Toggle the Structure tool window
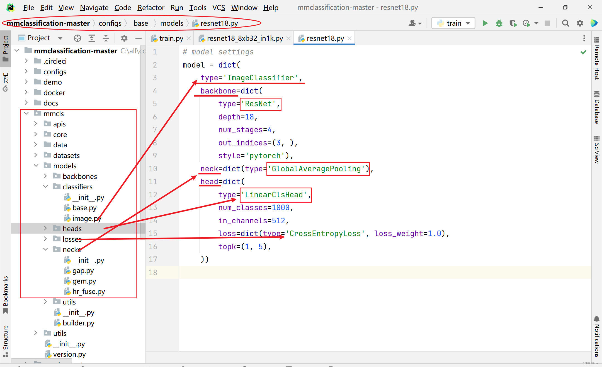602x367 pixels. (5, 340)
